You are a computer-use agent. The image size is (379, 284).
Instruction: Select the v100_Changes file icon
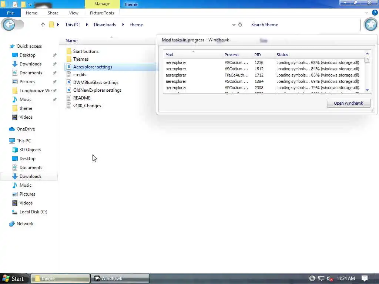click(x=69, y=105)
